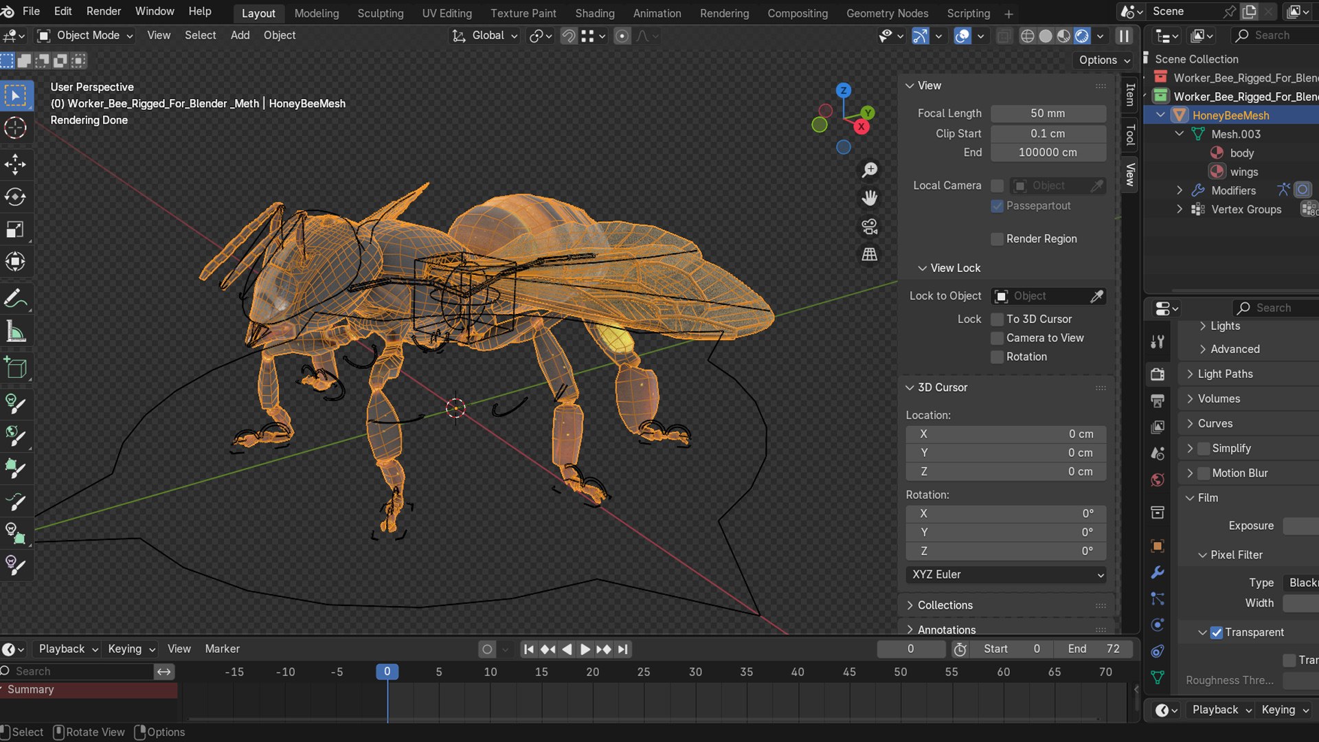Open the World properties tab icon
This screenshot has height=742, width=1319.
[1158, 480]
